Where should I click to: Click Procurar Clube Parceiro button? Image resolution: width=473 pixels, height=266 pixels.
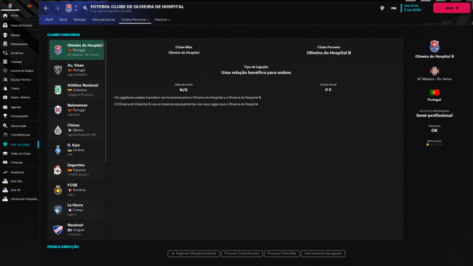tap(242, 254)
